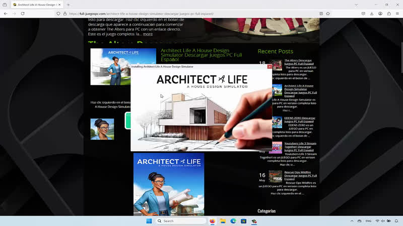Screen dimensions: 403x226
Task: Open the ENG language indicator
Action: (368, 221)
